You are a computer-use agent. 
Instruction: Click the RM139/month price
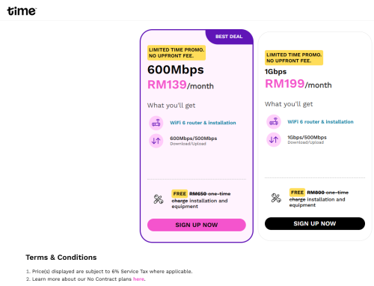pyautogui.click(x=180, y=85)
